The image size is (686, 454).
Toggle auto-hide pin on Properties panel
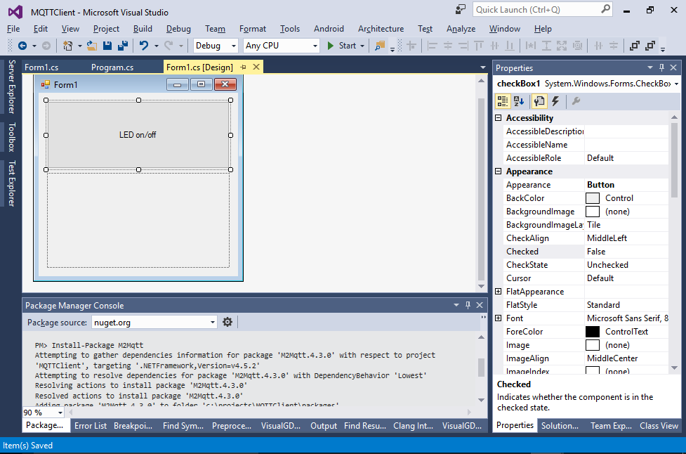[x=661, y=67]
